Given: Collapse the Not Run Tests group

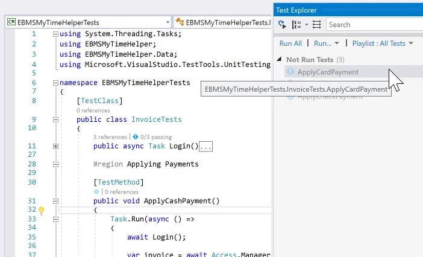Looking at the screenshot, I should coord(279,59).
